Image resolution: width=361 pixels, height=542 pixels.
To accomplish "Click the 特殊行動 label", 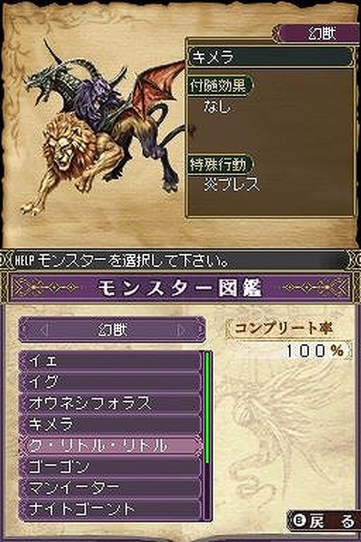I will [220, 164].
